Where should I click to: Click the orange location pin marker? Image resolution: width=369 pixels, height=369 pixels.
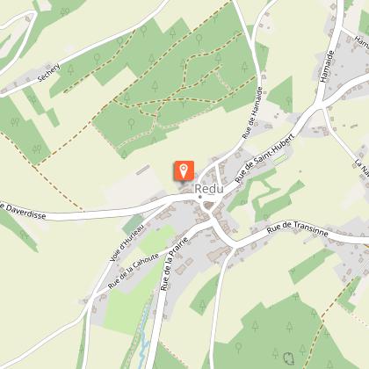tap(184, 170)
